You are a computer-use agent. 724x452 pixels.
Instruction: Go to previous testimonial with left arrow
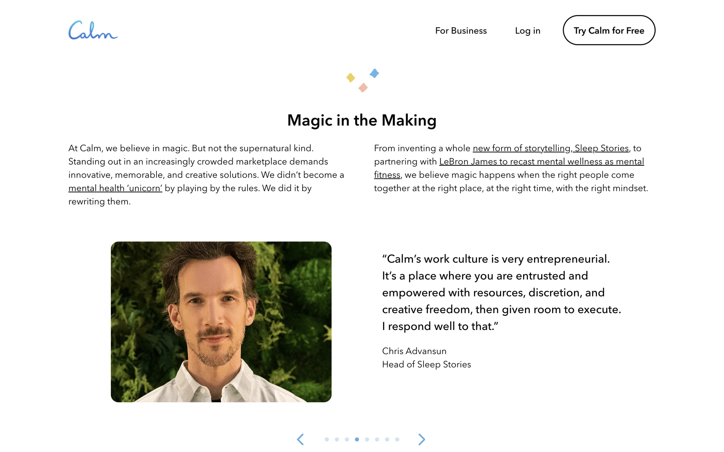click(x=301, y=439)
